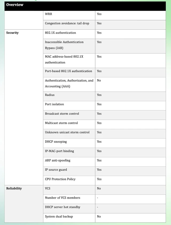Viewport: 171px width, 225px height.
Task: Select the Radius row label
Action: click(50, 95)
